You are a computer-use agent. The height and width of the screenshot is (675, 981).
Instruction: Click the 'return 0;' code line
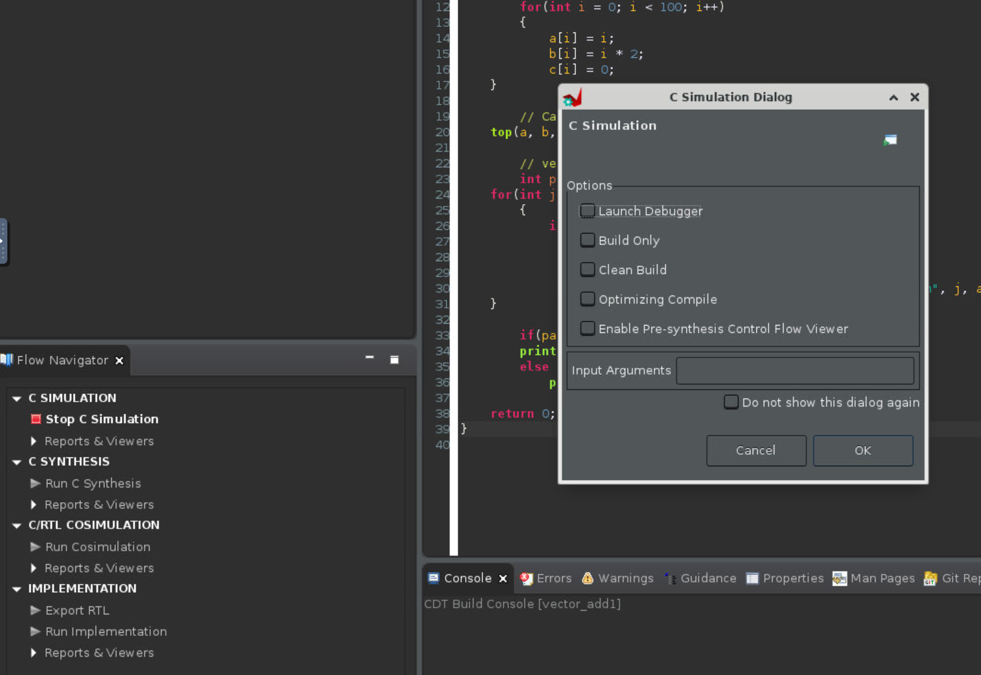[523, 413]
